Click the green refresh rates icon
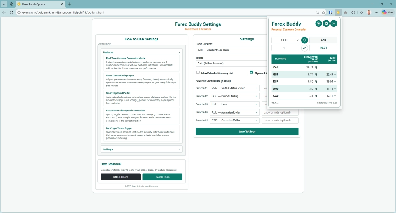The height and width of the screenshot is (213, 396). tap(304, 40)
